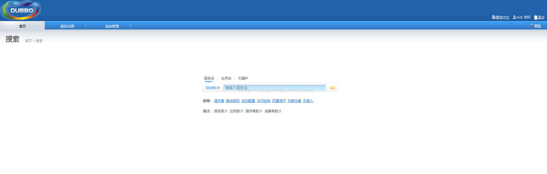
Task: Click the root, 您好 greeting text
Action: [524, 17]
